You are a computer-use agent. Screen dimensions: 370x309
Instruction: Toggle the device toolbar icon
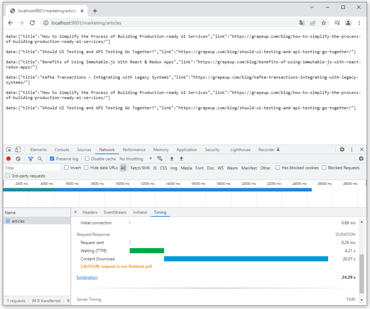(x=18, y=150)
